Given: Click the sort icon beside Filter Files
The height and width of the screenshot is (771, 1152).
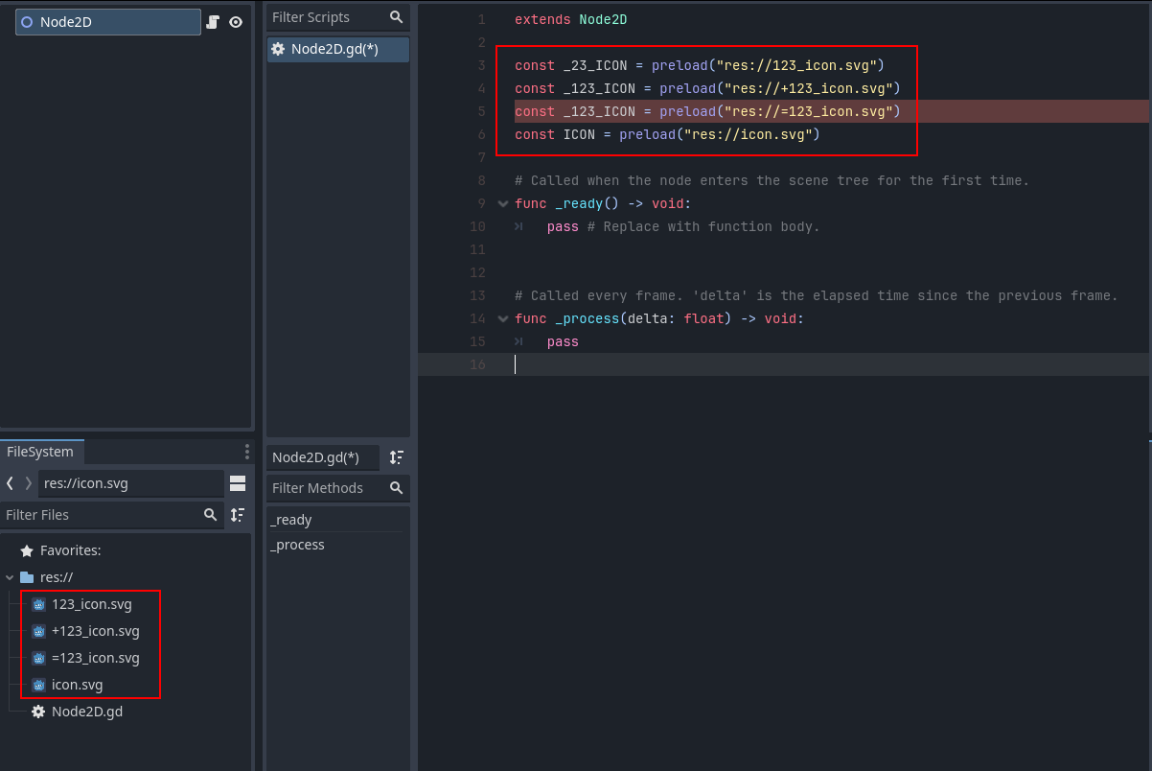Looking at the screenshot, I should coord(237,515).
